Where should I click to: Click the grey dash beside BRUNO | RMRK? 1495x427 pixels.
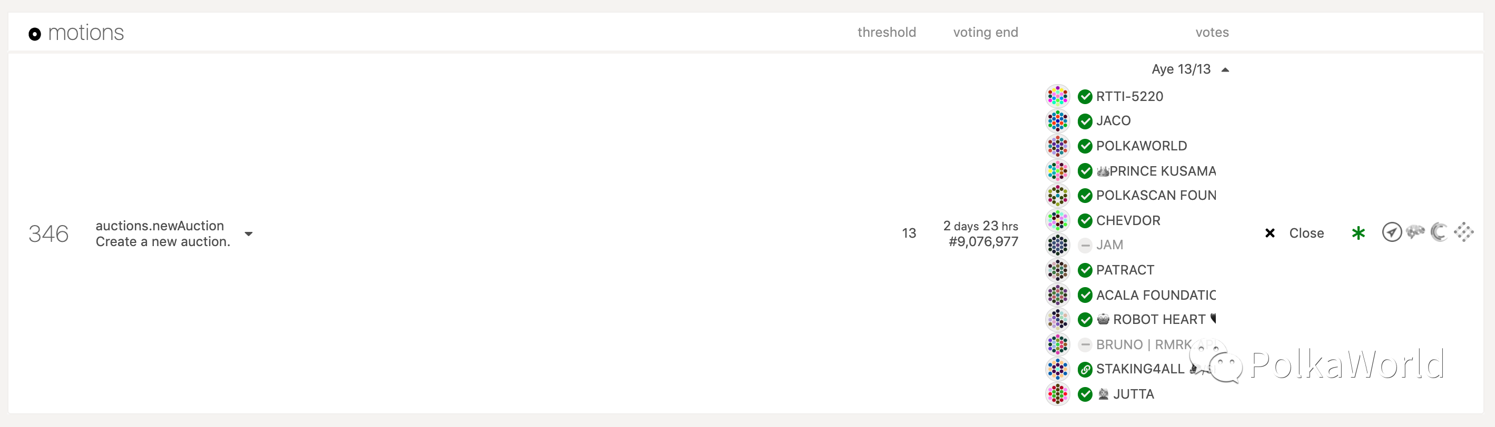(x=1085, y=345)
